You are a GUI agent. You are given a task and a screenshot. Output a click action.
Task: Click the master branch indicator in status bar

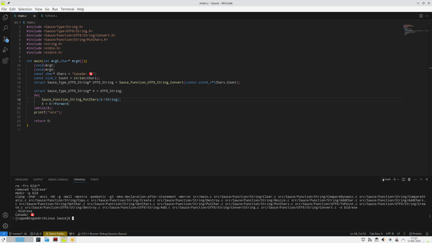(x=16, y=234)
